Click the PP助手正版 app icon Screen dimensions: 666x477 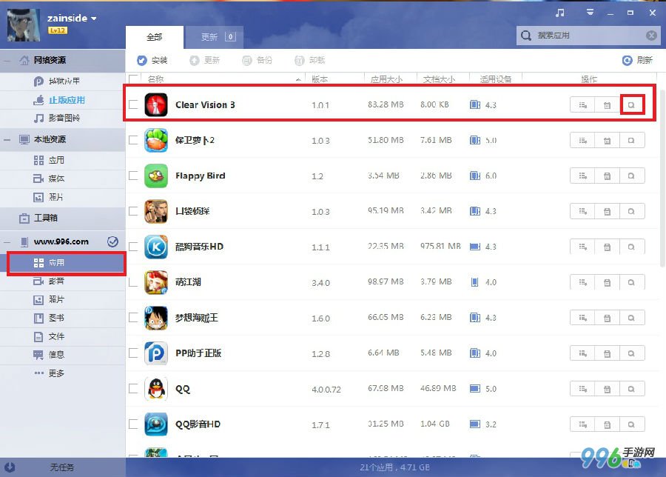(156, 353)
